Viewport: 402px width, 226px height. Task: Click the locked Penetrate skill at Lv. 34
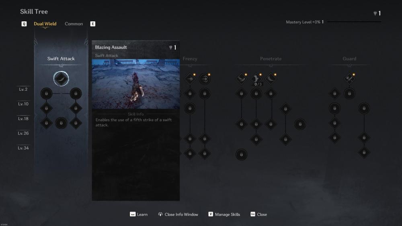click(241, 155)
